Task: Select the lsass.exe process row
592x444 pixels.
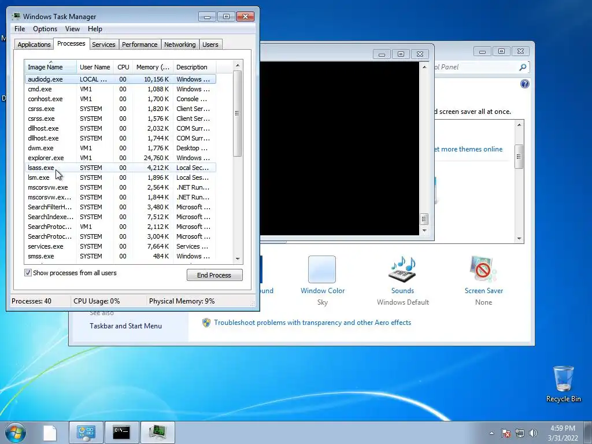Action: click(x=120, y=168)
